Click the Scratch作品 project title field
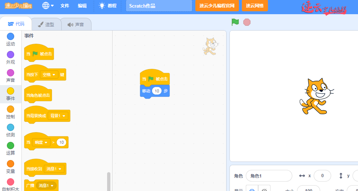 pos(159,6)
